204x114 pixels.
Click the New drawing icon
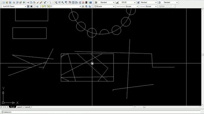(4, 3)
